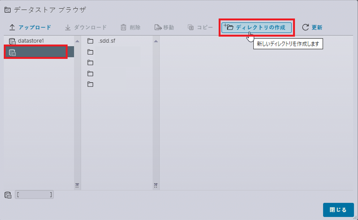This screenshot has height=220, width=358.
Task: Click the bracketed path field at bottom
Action: (34, 195)
